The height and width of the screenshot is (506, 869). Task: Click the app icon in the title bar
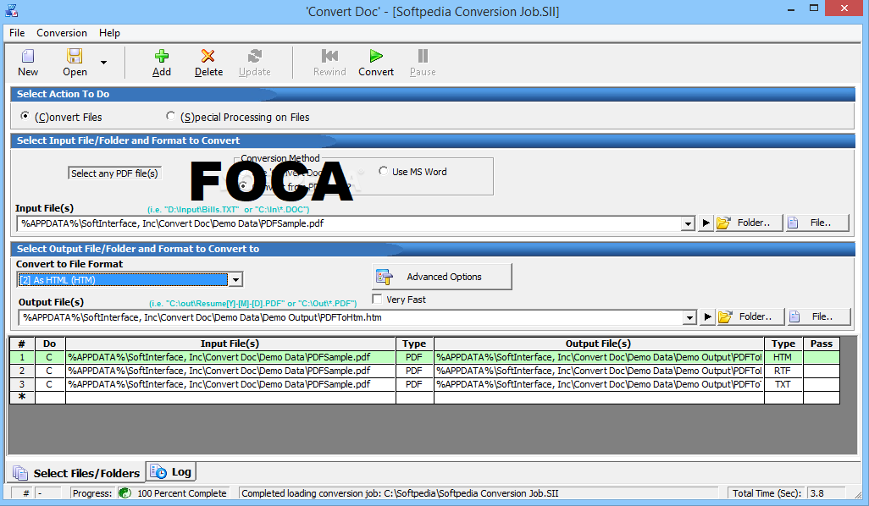click(11, 10)
